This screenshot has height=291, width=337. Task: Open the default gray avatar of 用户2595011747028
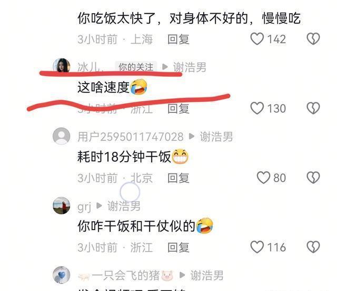tap(62, 136)
